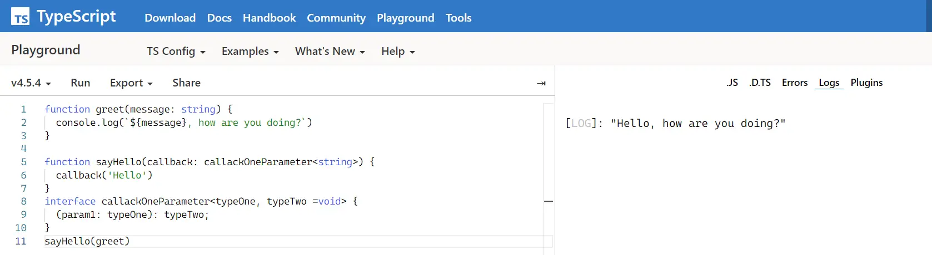Click the TypeScript TS logo icon
Image resolution: width=932 pixels, height=255 pixels.
(21, 17)
